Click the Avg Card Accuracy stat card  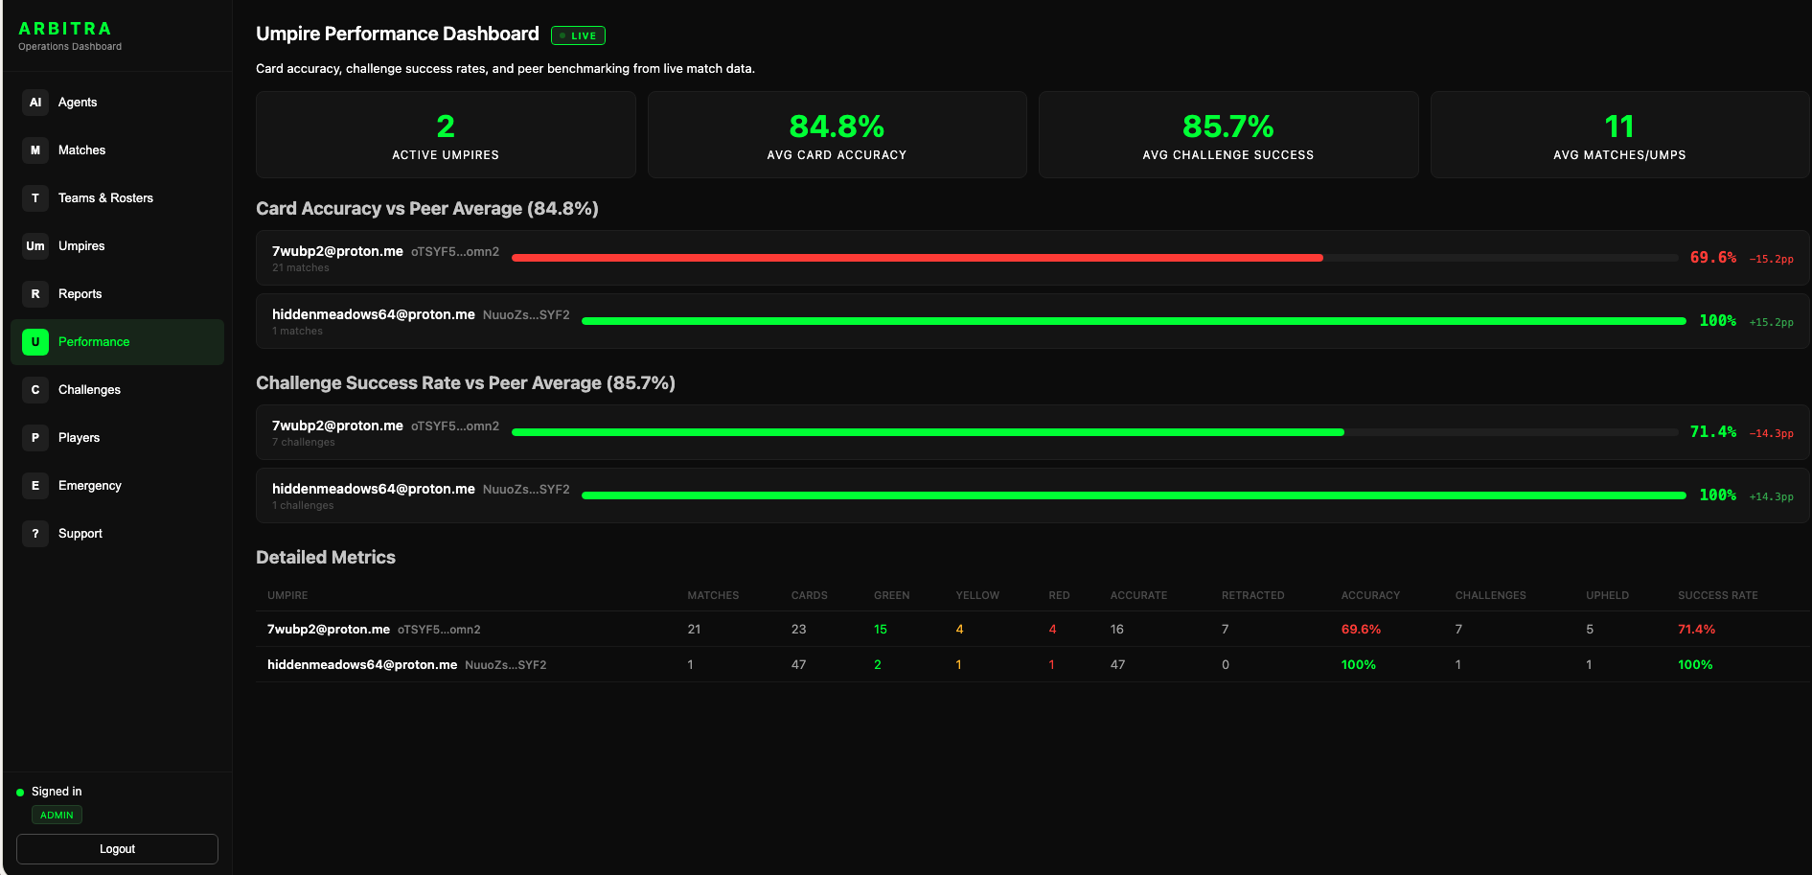click(x=837, y=134)
